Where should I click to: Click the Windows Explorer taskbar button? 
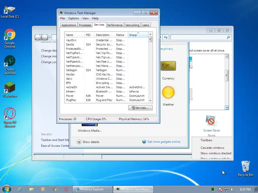point(92,189)
